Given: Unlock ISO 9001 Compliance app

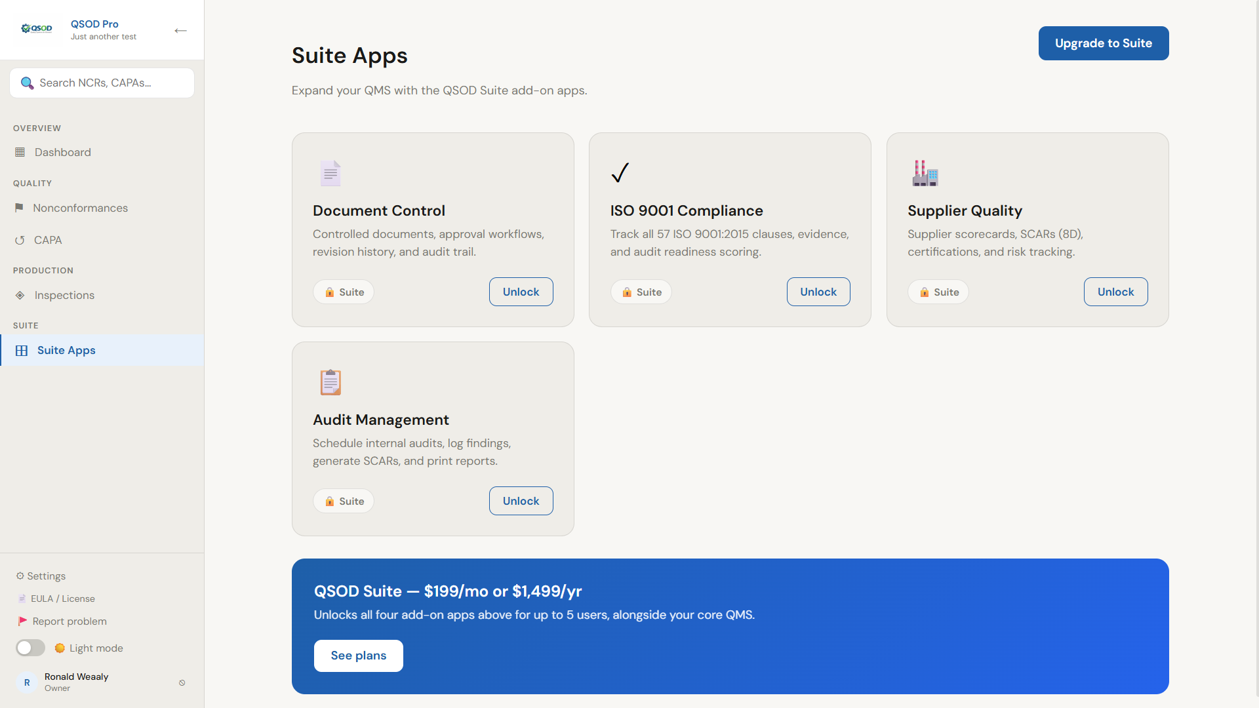Looking at the screenshot, I should click(x=818, y=292).
